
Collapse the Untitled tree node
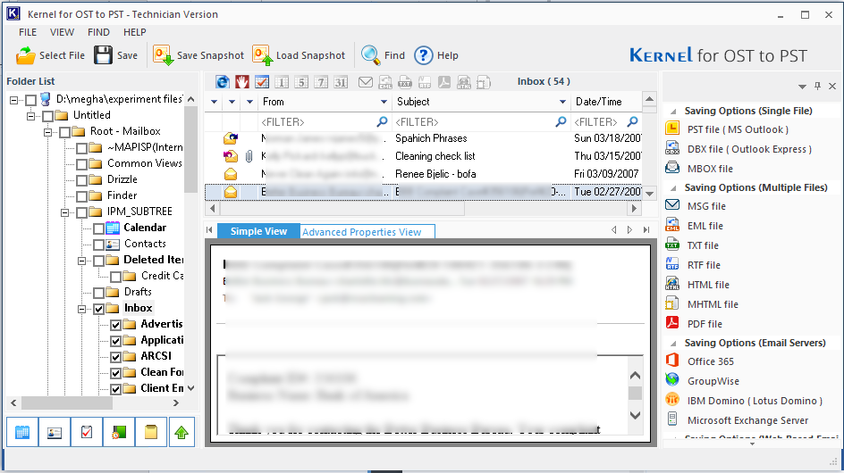[x=30, y=116]
